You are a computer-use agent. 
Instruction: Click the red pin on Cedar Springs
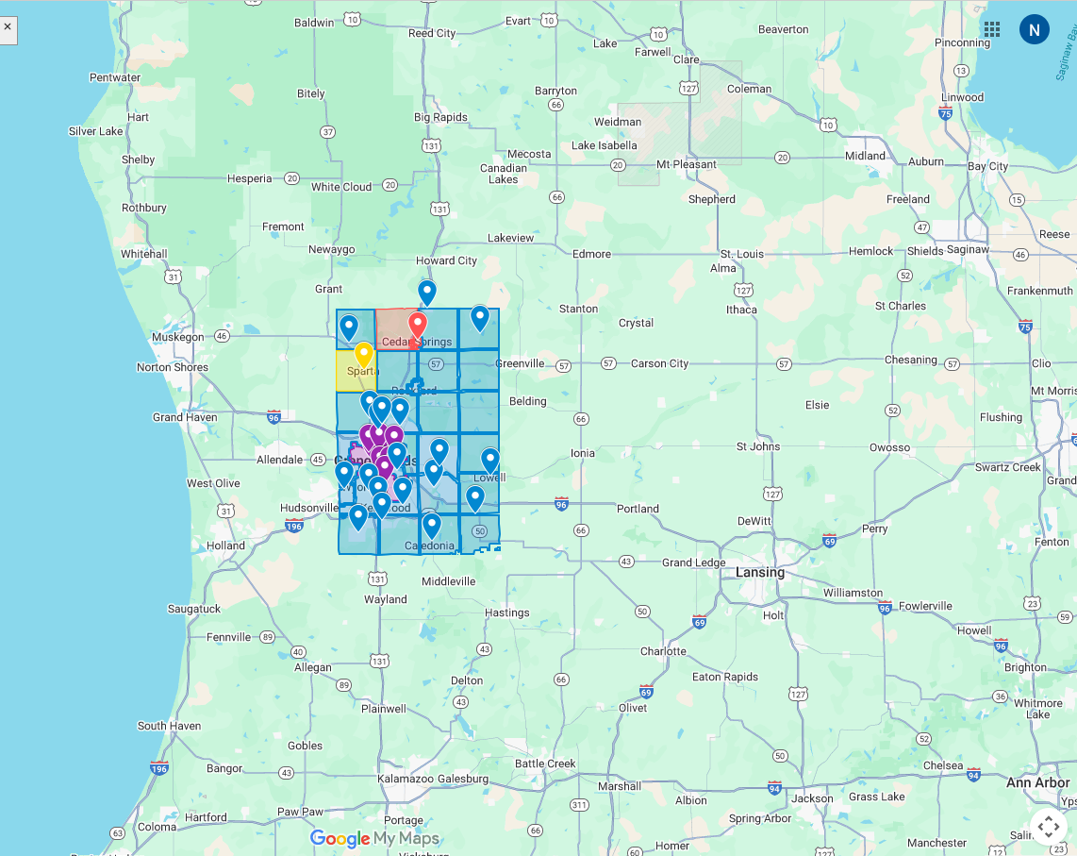coord(417,327)
